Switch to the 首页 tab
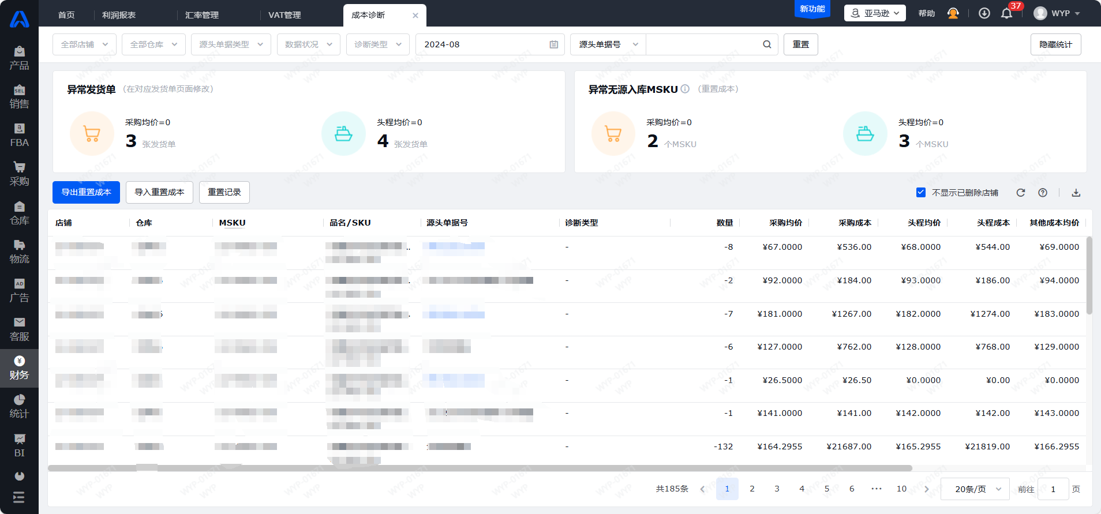The height and width of the screenshot is (514, 1101). coord(66,15)
